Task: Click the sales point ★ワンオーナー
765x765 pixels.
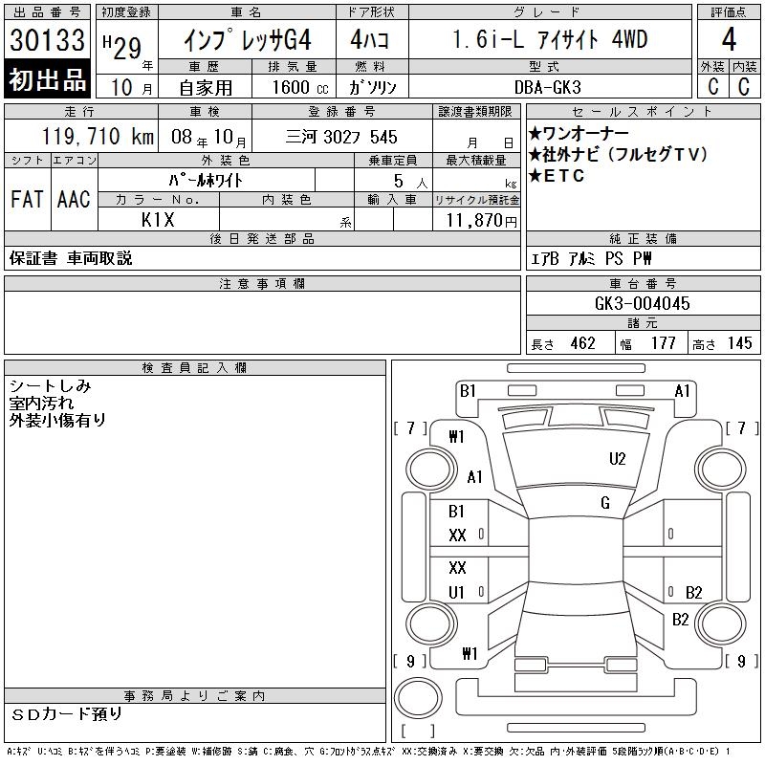Action: pos(579,133)
